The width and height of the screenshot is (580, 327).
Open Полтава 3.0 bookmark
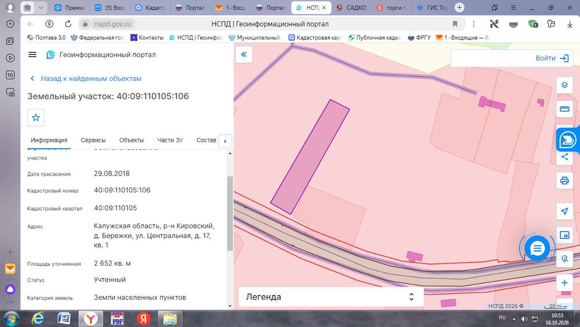[46, 38]
